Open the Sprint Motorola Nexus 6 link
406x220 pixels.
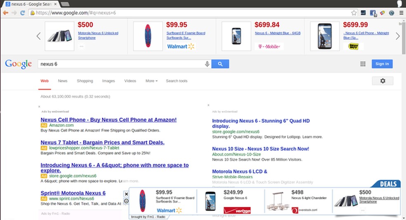click(73, 193)
